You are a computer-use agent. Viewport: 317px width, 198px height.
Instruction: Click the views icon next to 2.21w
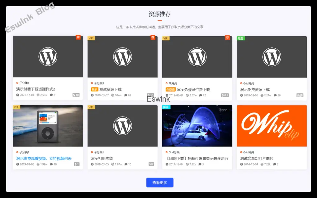[262, 95]
